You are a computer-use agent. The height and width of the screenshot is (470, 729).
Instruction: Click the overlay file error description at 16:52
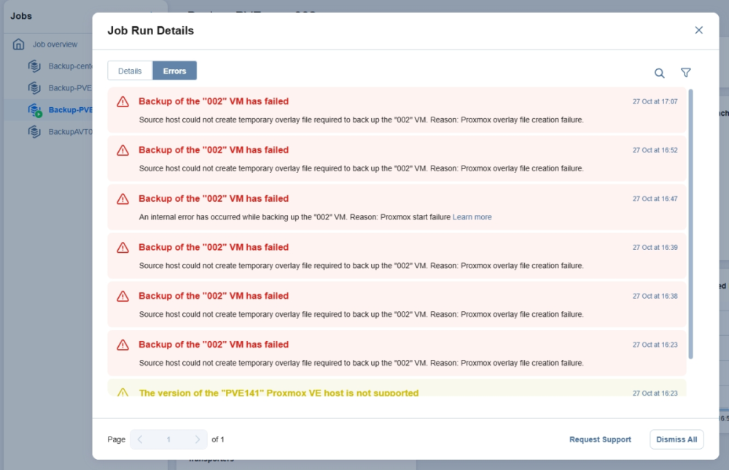(x=362, y=168)
